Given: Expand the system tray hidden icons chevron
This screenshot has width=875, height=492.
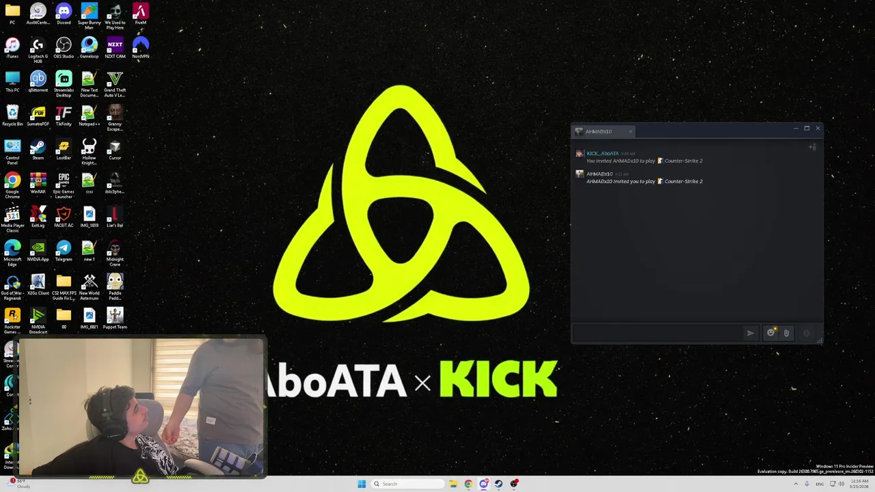Looking at the screenshot, I should tap(796, 484).
